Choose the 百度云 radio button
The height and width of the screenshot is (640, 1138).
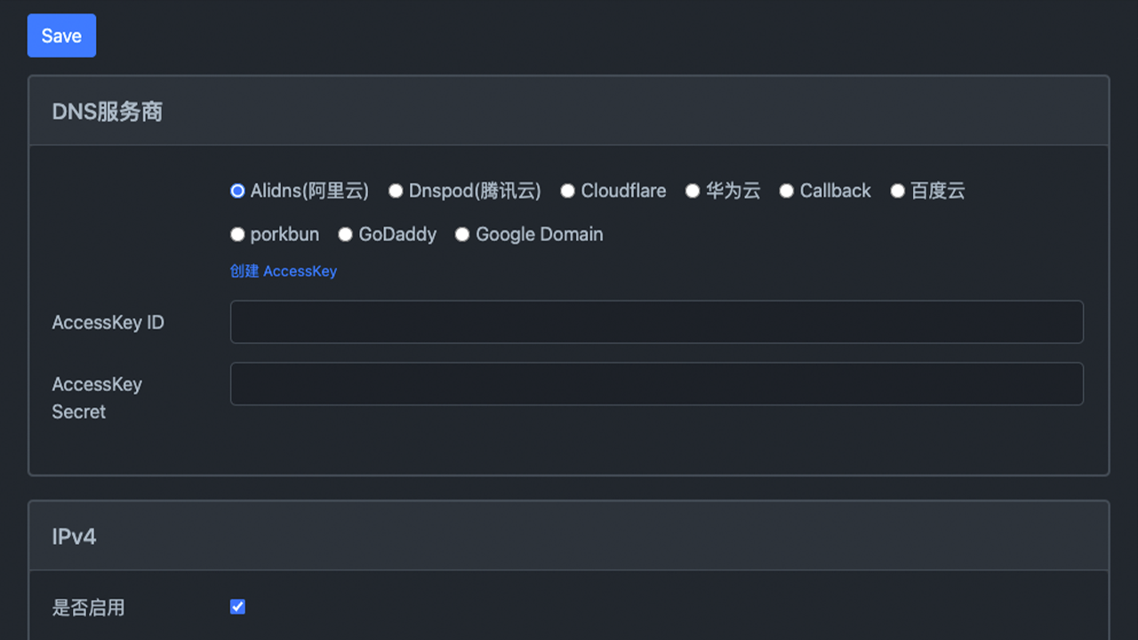(x=898, y=191)
